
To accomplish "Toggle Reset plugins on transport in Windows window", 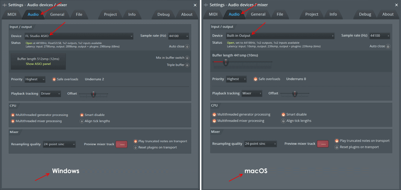I will pos(136,148).
